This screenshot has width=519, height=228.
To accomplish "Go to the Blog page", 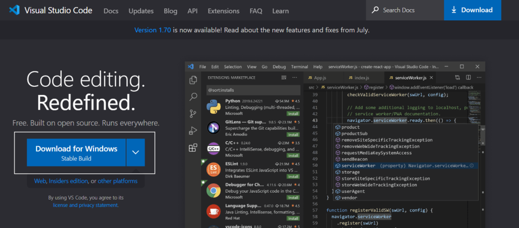I will click(x=170, y=11).
